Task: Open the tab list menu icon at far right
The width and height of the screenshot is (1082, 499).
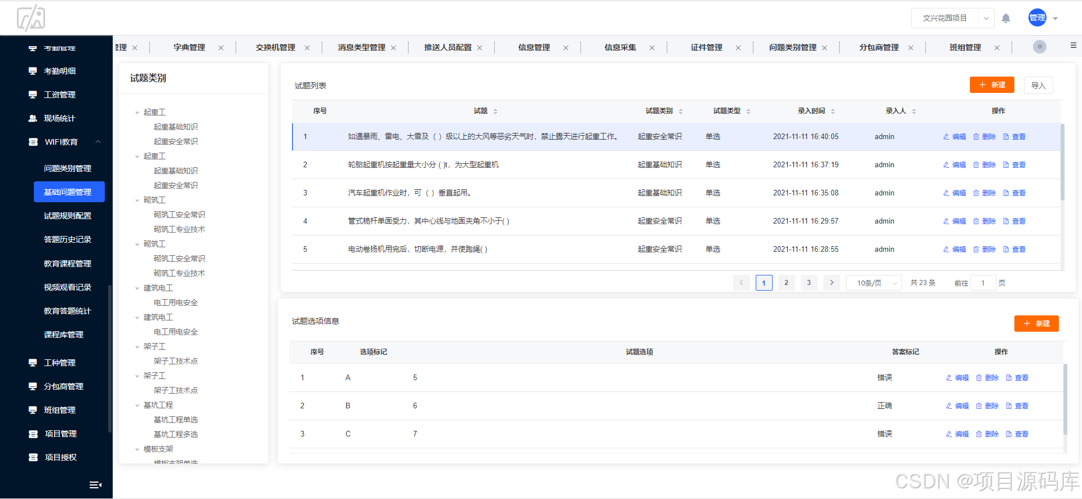Action: point(1073,45)
